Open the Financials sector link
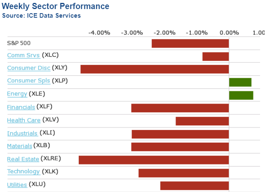Screen dimensions: 265x192 click(x=21, y=107)
